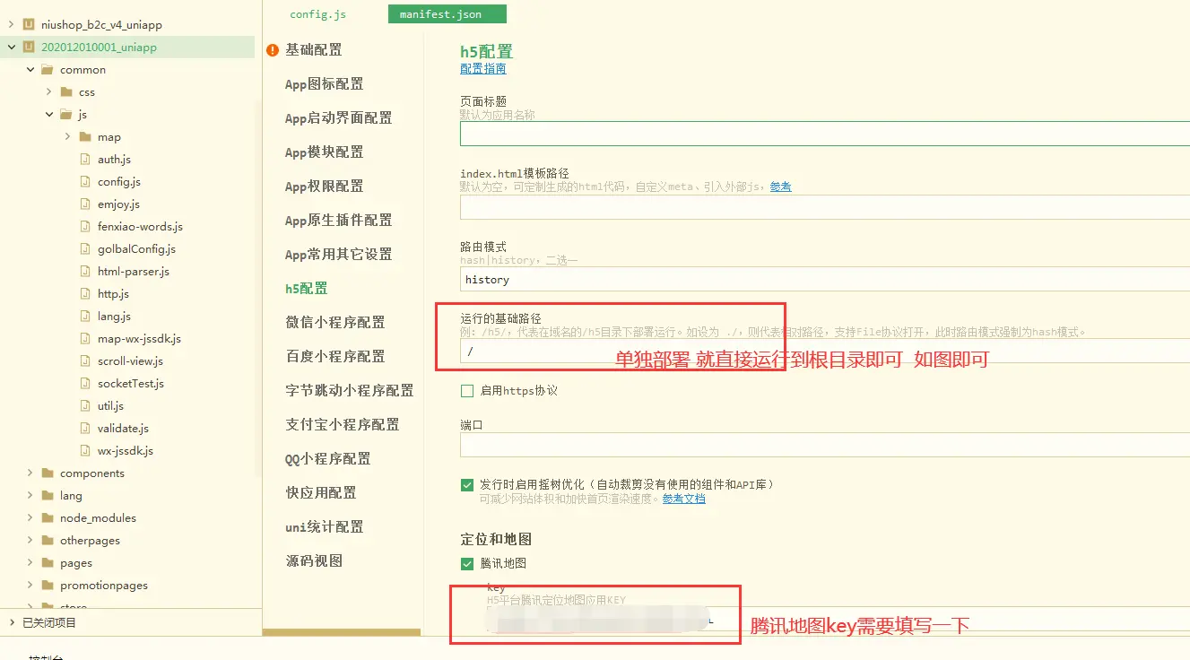Viewport: 1190px width, 660px height.
Task: Click the 页面标题 input field
Action: [x=823, y=134]
